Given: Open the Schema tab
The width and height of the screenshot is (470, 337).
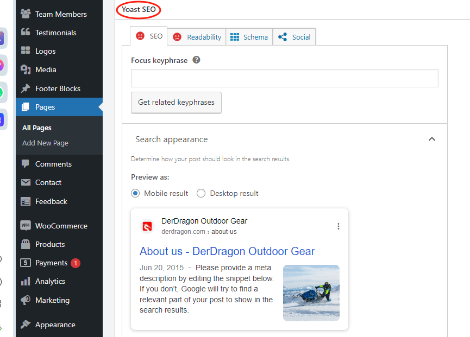Looking at the screenshot, I should [249, 37].
